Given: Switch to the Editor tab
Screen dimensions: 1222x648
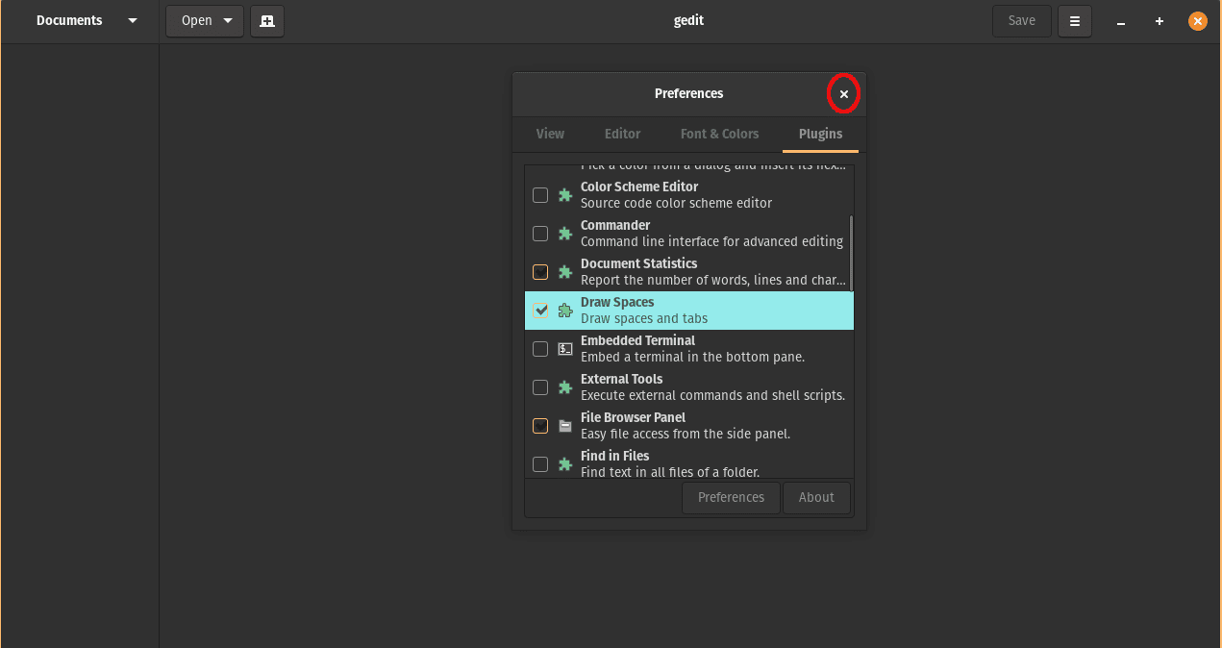Looking at the screenshot, I should (622, 135).
